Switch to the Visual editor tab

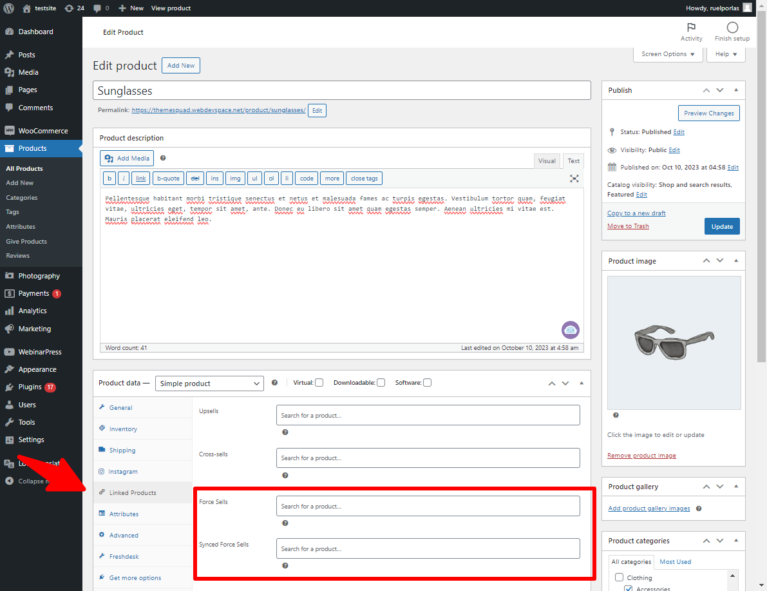tap(547, 160)
